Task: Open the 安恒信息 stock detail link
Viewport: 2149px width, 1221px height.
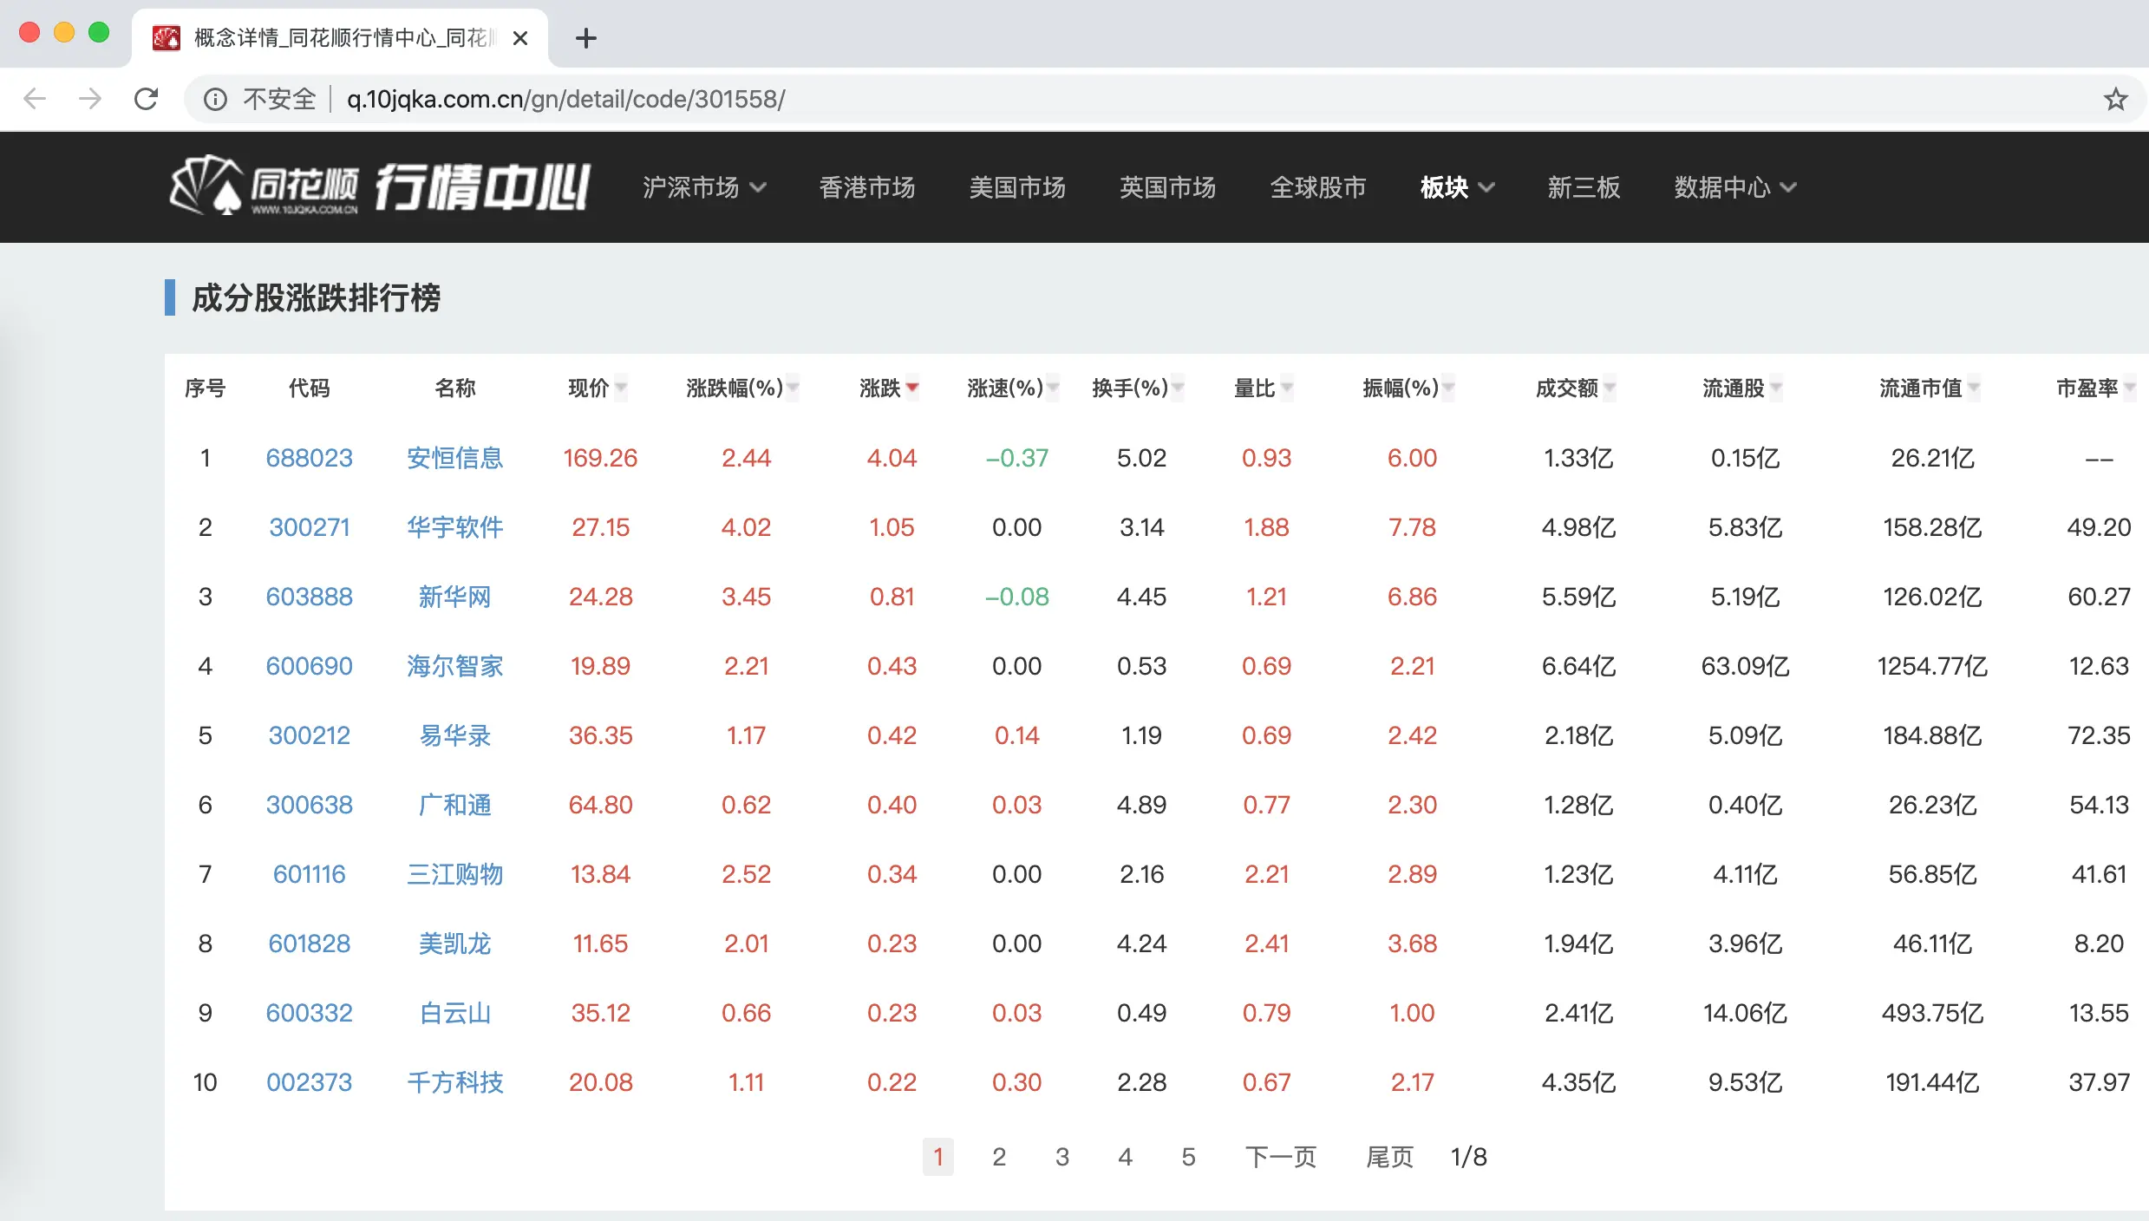Action: pos(454,458)
